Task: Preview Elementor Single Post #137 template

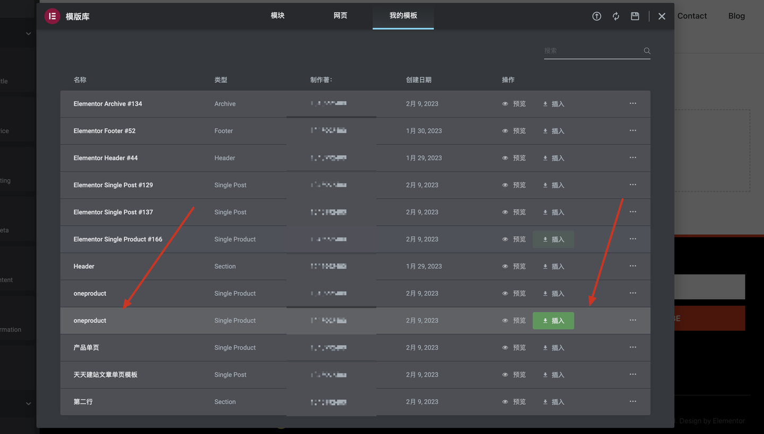Action: tap(514, 212)
